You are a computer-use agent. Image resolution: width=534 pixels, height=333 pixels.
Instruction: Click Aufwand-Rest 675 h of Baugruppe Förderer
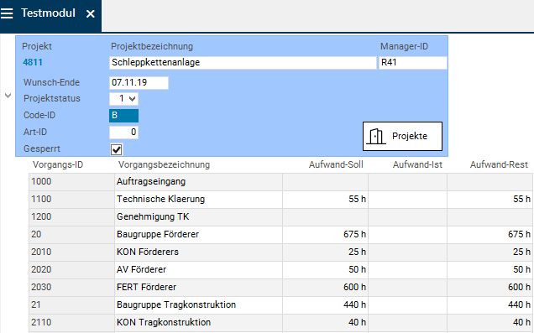click(490, 234)
